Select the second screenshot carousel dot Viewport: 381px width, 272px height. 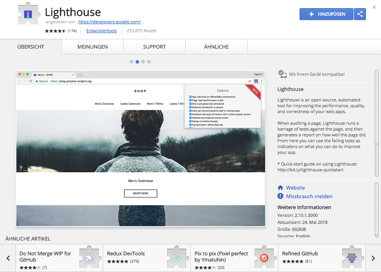pos(137,62)
